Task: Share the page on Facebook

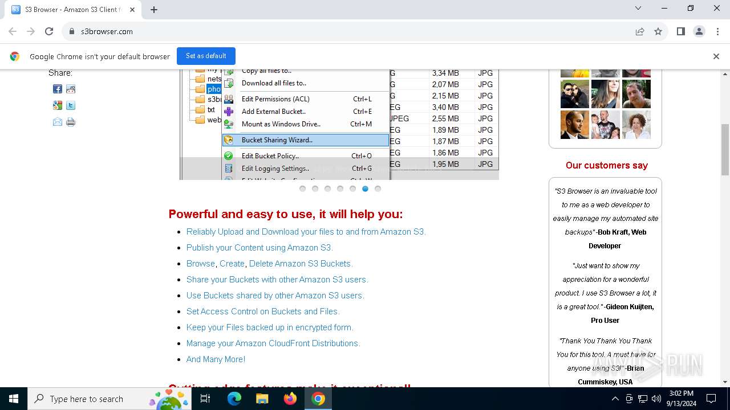Action: click(58, 89)
